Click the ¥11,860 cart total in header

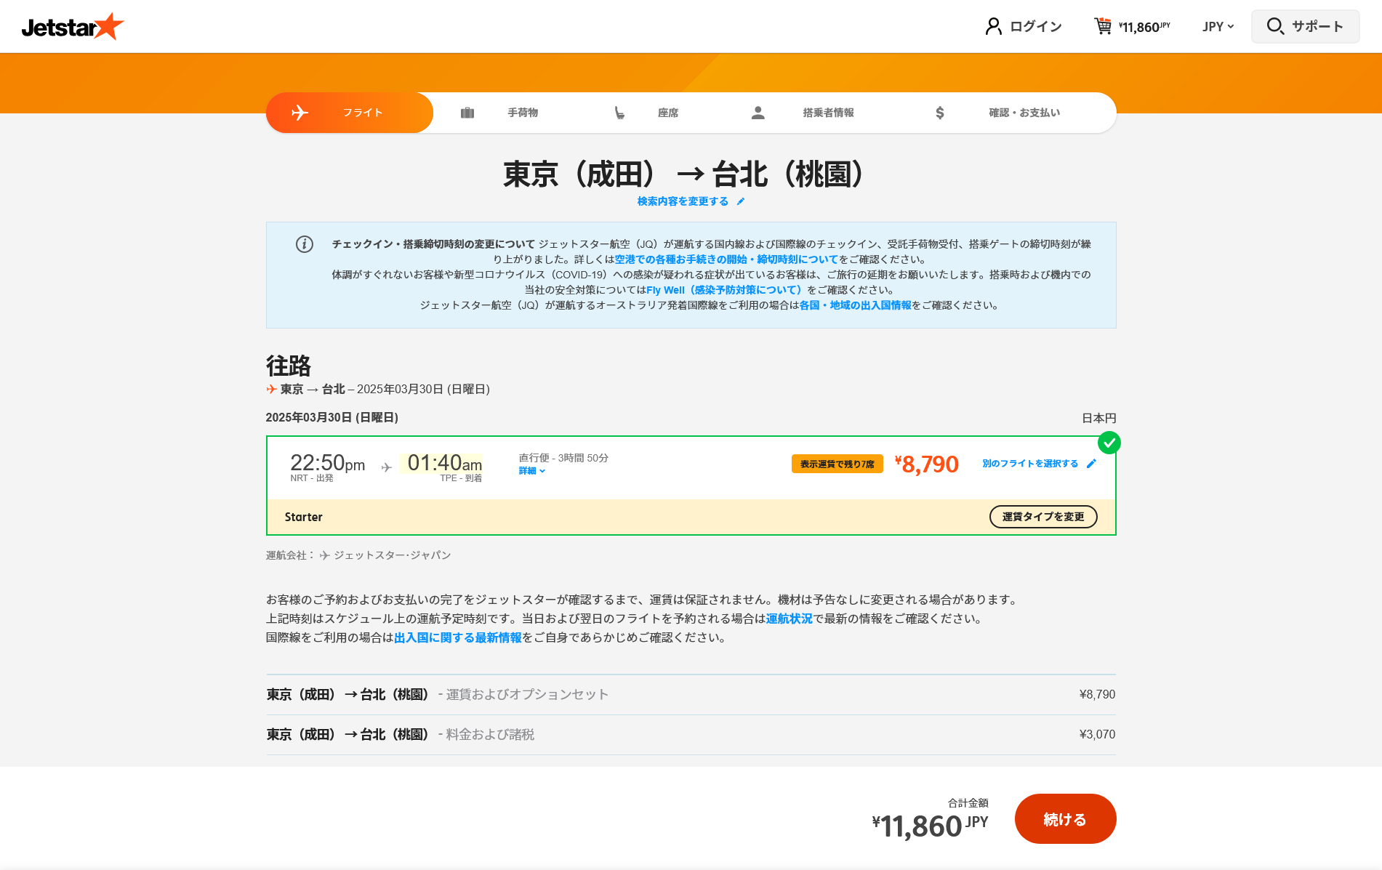(x=1144, y=27)
